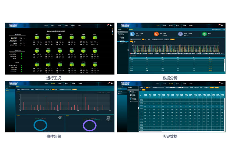The width and height of the screenshot is (228, 141).
Task: Open the user profile icon in the history data screen
Action: [222, 83]
